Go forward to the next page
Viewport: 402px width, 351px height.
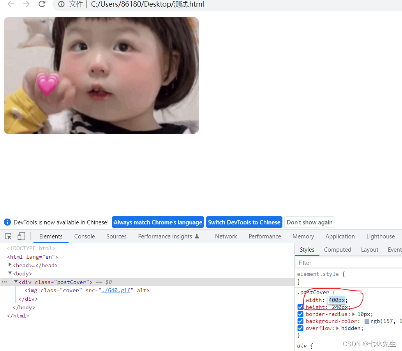(26, 4)
